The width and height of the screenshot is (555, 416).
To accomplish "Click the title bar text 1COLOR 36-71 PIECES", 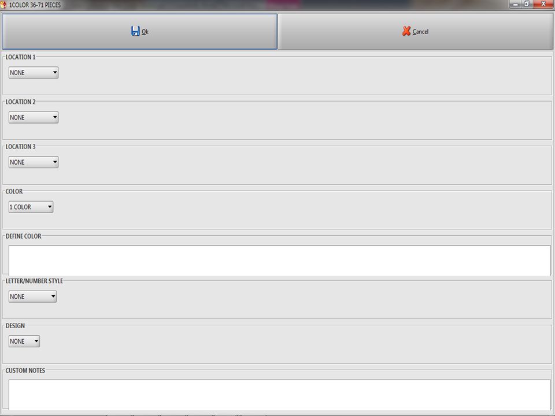I will point(35,5).
